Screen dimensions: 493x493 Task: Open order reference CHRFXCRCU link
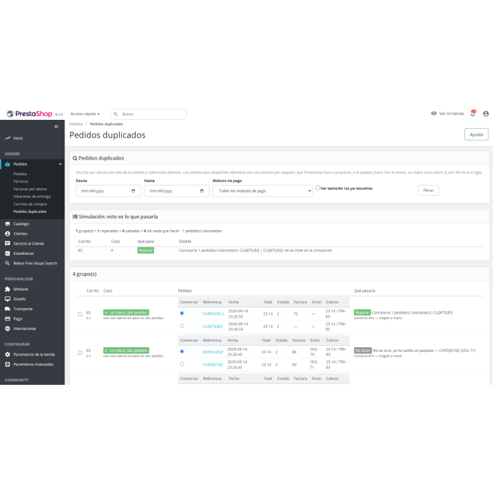pyautogui.click(x=213, y=314)
